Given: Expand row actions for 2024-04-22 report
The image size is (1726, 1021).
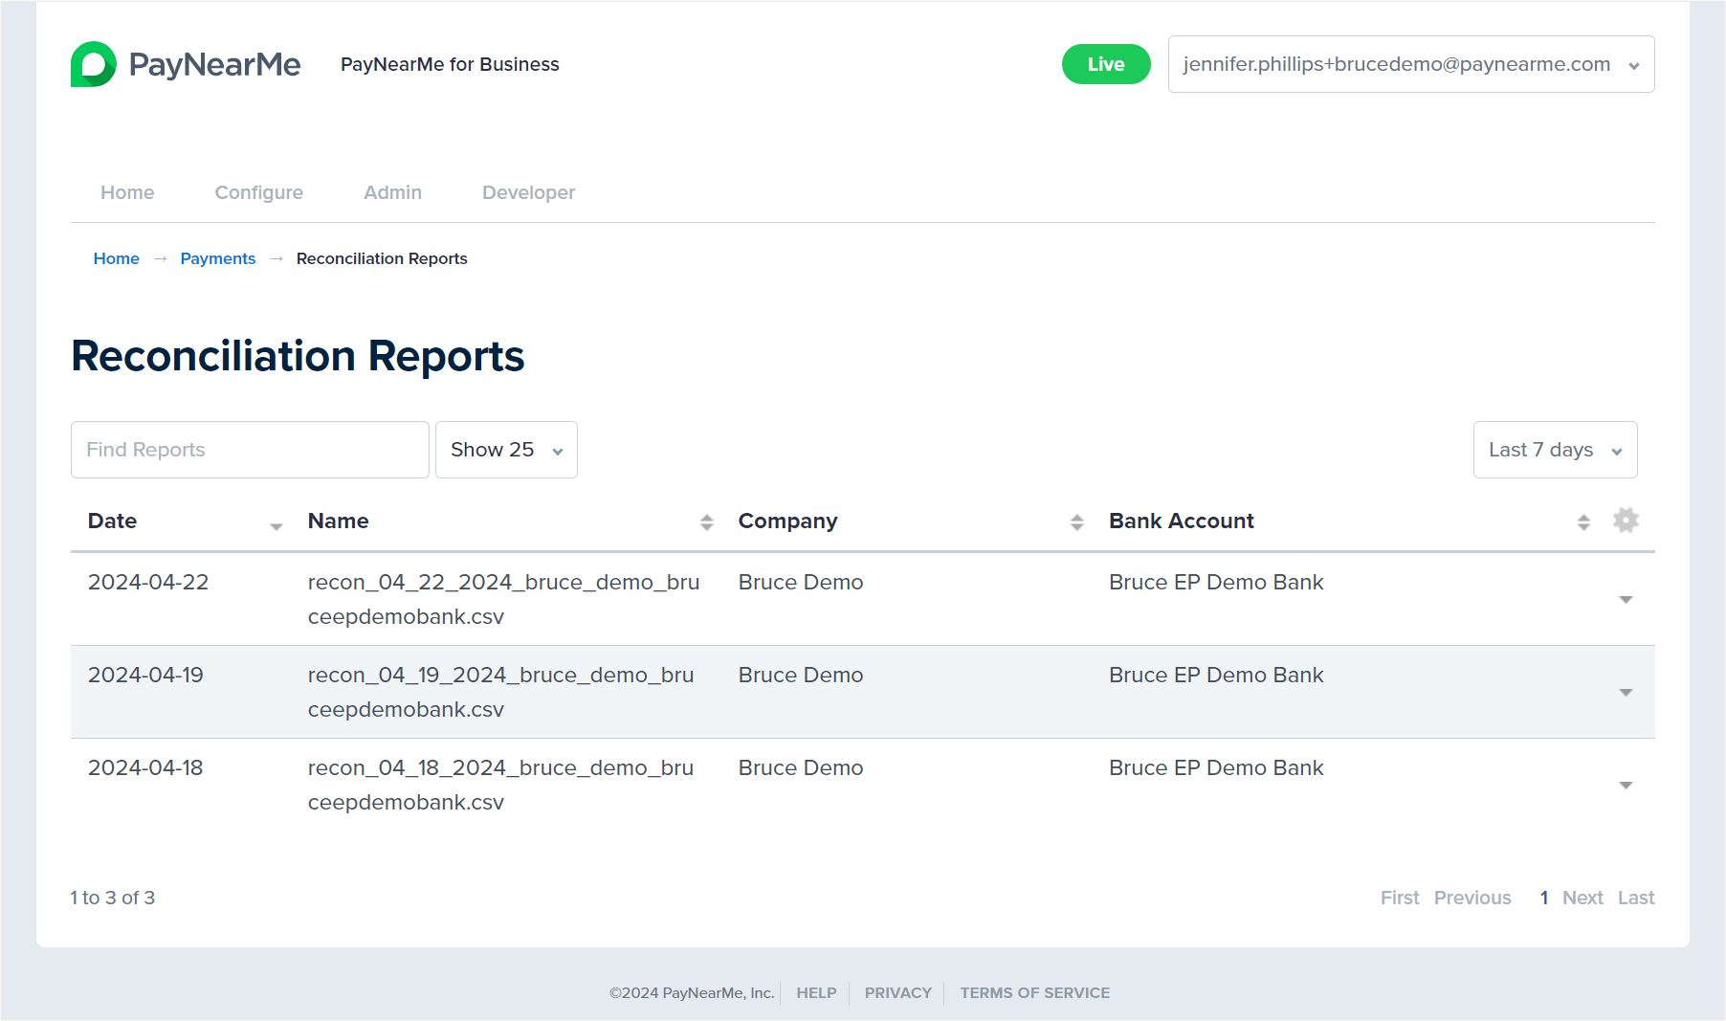Looking at the screenshot, I should point(1626,600).
